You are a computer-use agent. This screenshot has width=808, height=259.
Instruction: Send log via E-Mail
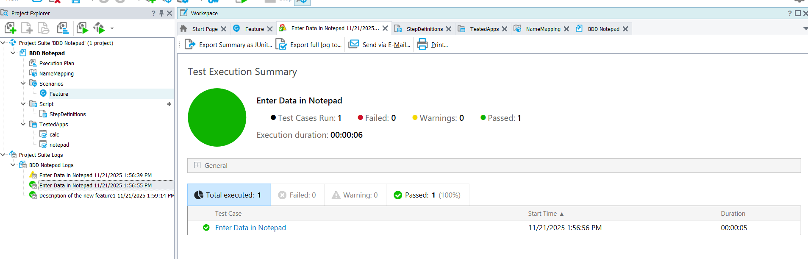point(379,45)
